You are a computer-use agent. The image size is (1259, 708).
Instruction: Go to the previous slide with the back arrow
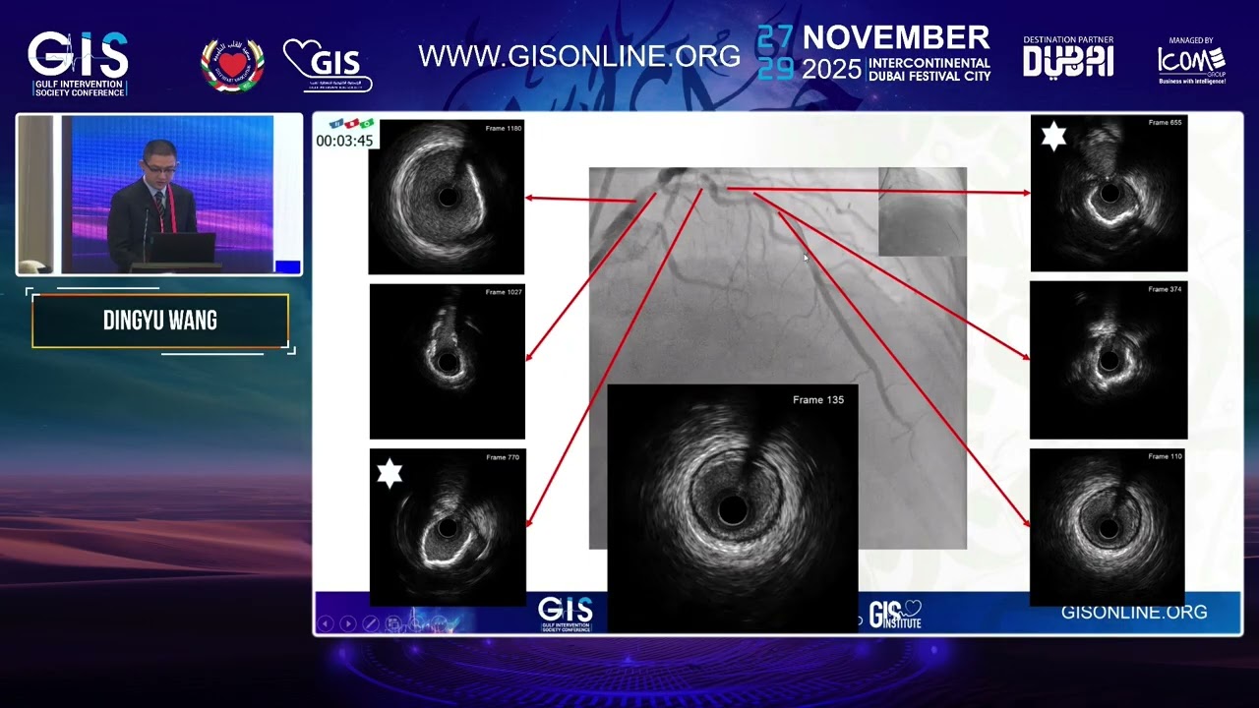(x=327, y=623)
